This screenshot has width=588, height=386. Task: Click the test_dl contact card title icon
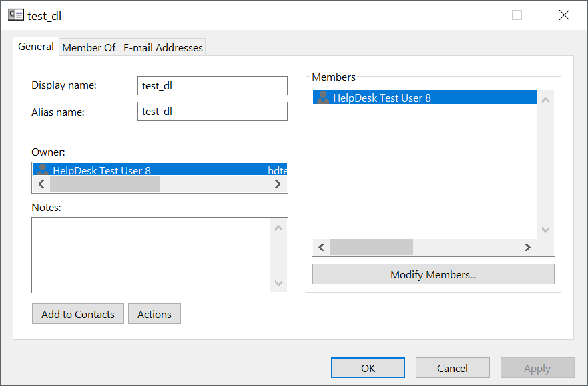pyautogui.click(x=16, y=15)
